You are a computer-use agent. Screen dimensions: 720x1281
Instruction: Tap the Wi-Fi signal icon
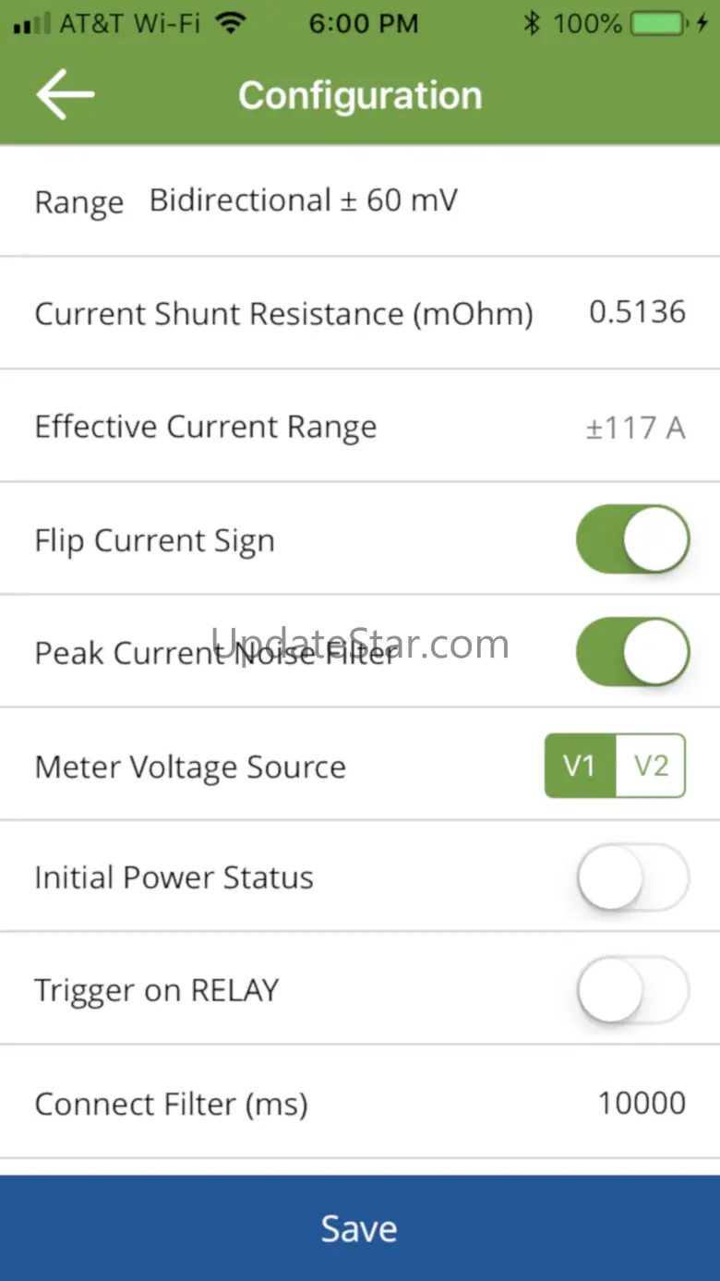click(x=232, y=23)
